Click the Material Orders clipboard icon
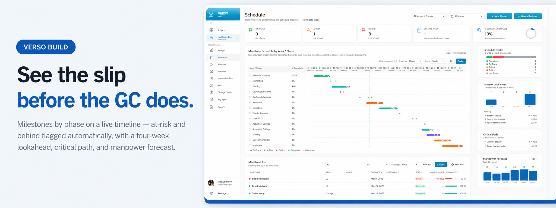This screenshot has width=556, height=208. [211, 79]
